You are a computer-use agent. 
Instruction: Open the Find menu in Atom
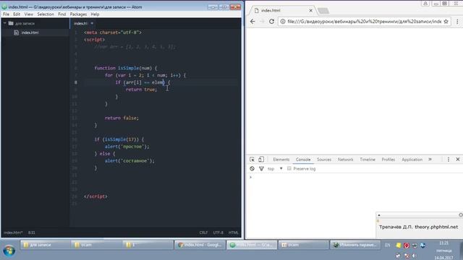coord(62,14)
